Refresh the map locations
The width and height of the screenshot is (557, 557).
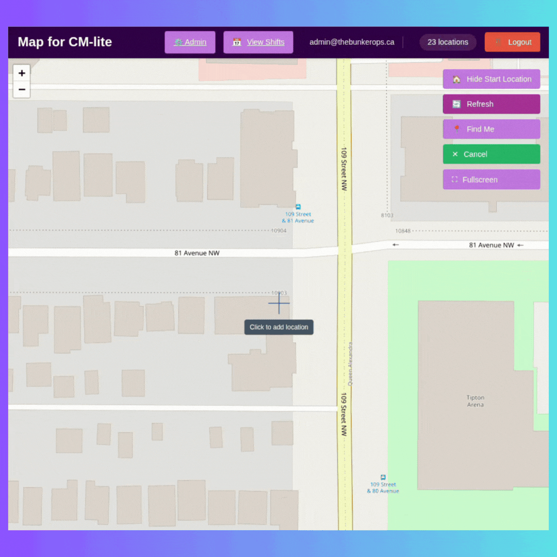pos(491,104)
